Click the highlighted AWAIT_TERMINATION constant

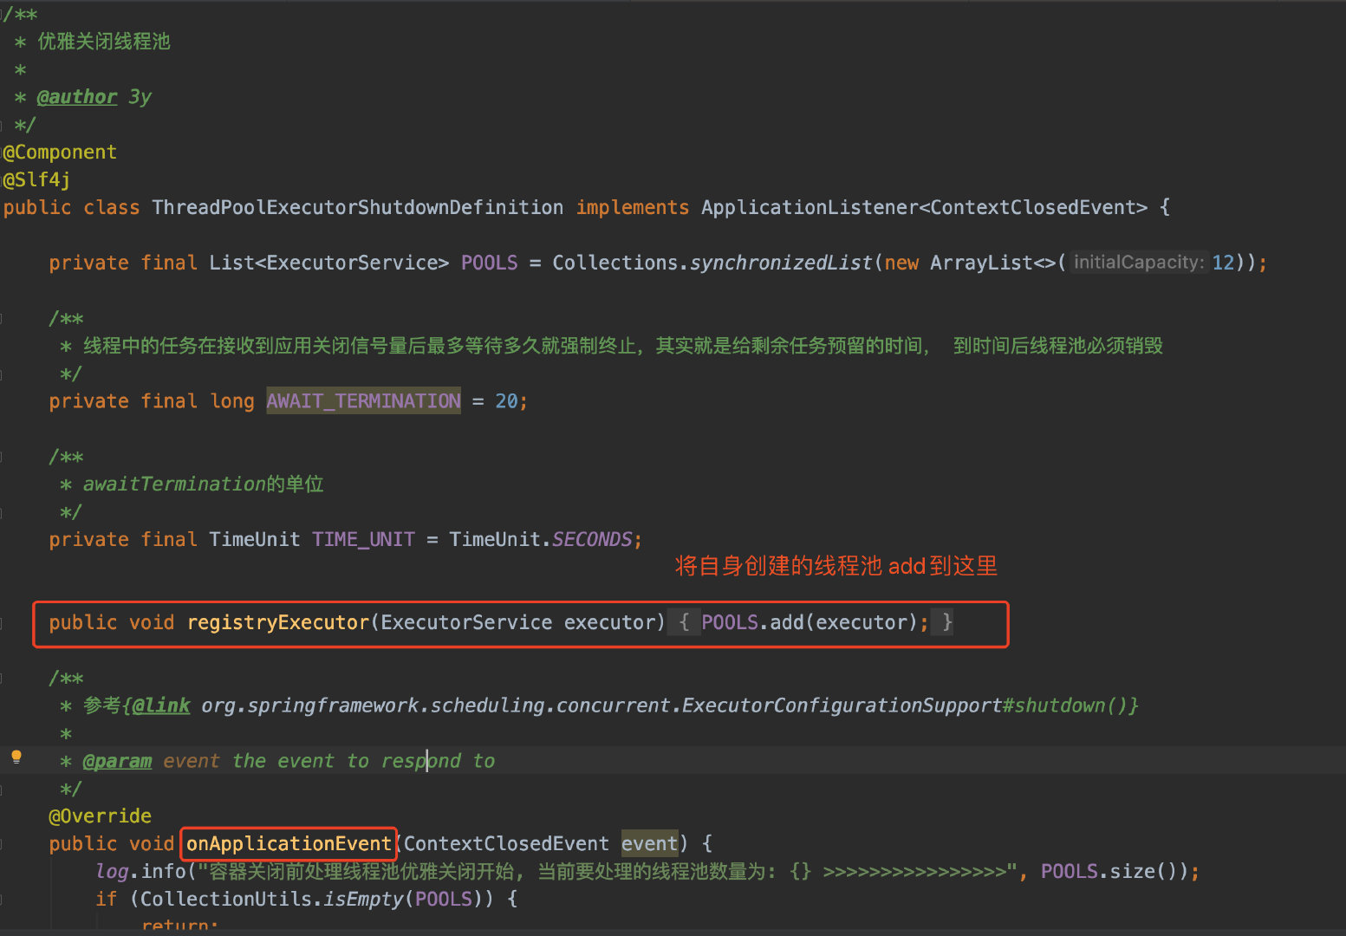(363, 401)
